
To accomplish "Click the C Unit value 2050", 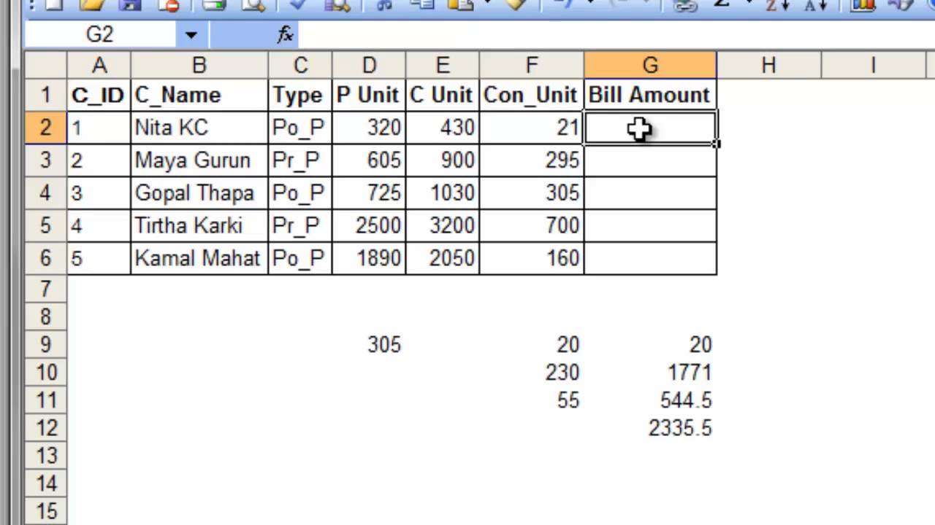I will [443, 259].
